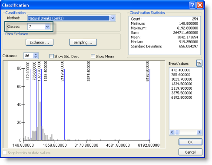
Task: Click the Standard Deviation value 656.084297
Action: [189, 47]
